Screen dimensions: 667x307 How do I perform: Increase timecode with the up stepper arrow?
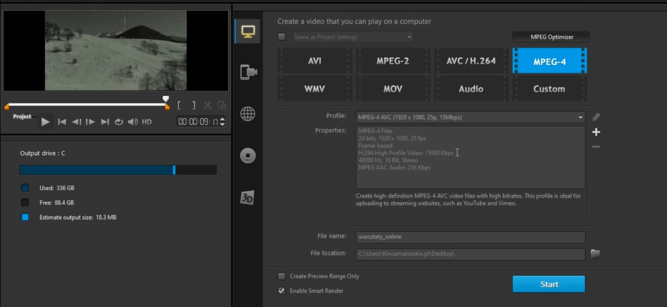(222, 119)
